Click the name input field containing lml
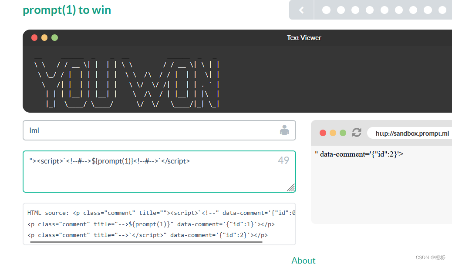Image resolution: width=452 pixels, height=264 pixels. [159, 130]
